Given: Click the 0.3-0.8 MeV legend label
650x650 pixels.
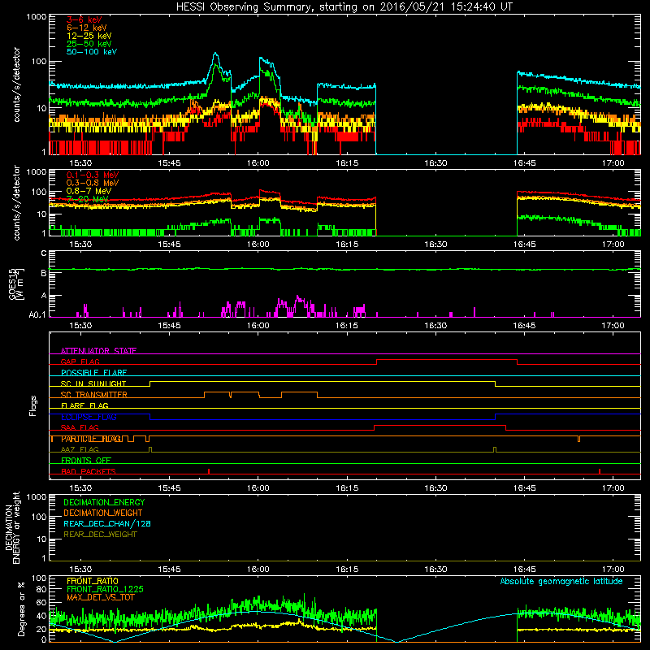Looking at the screenshot, I should [x=93, y=183].
